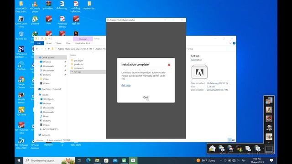Show hidden tray icons with the chevron
Screen dimensions: 292x164
pos(221,160)
